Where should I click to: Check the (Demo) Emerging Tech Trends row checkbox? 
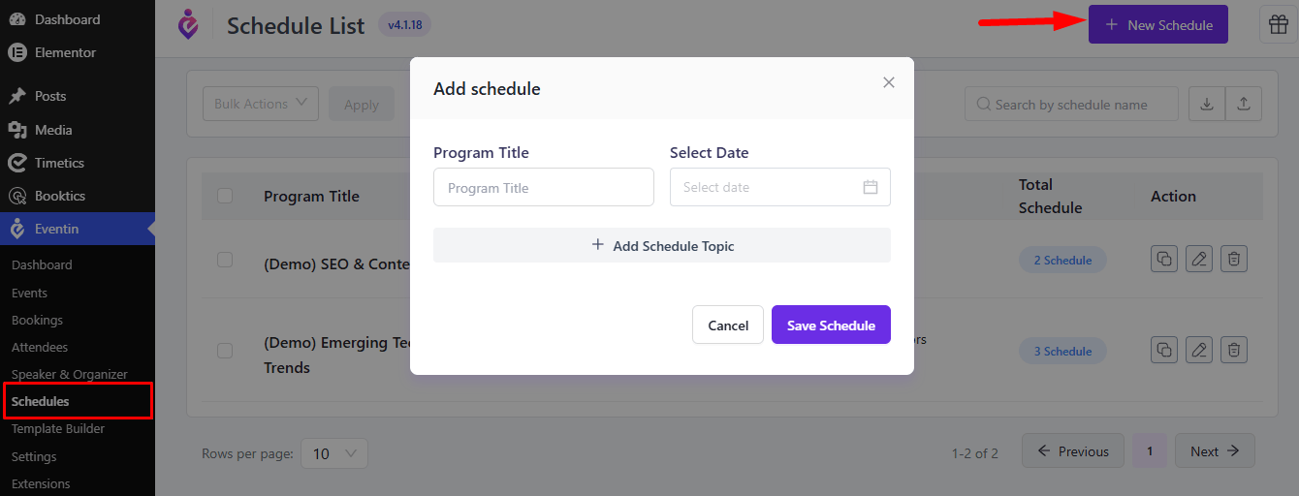225,351
